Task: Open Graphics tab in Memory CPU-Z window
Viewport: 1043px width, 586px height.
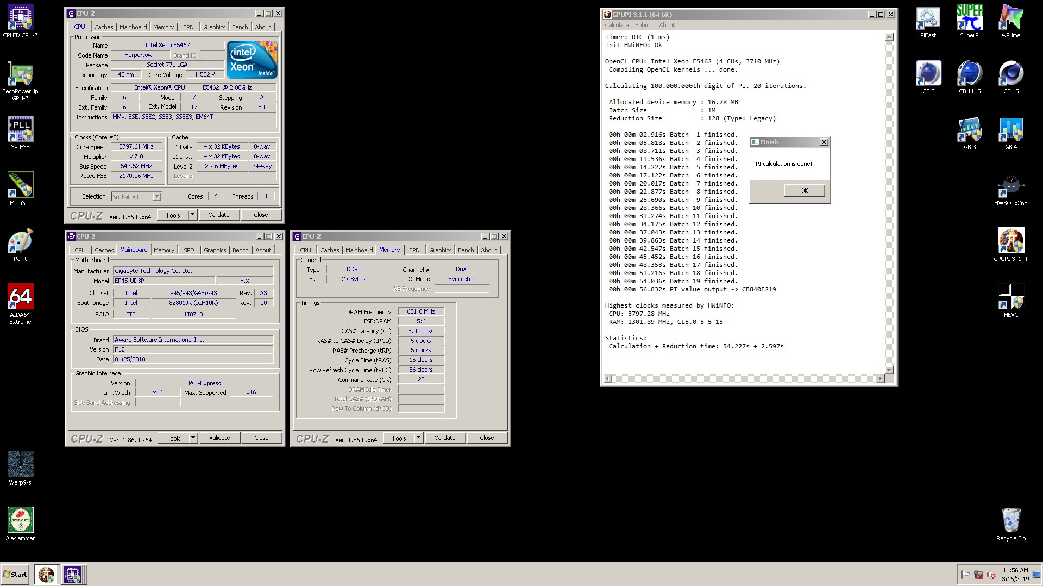Action: tap(440, 250)
